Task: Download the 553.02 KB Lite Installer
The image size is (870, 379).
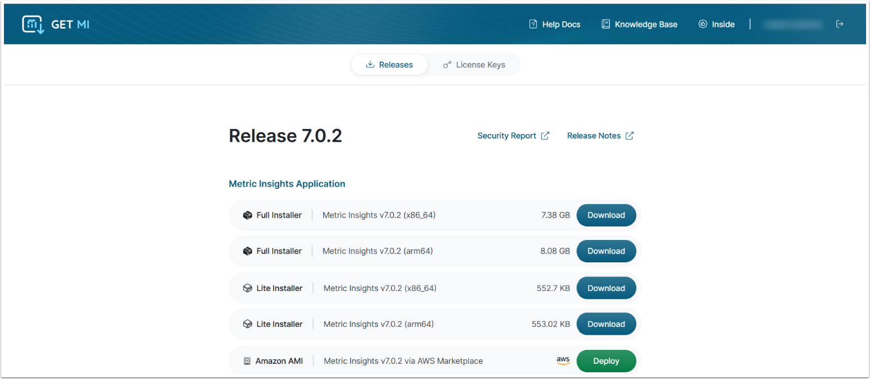Action: point(606,324)
